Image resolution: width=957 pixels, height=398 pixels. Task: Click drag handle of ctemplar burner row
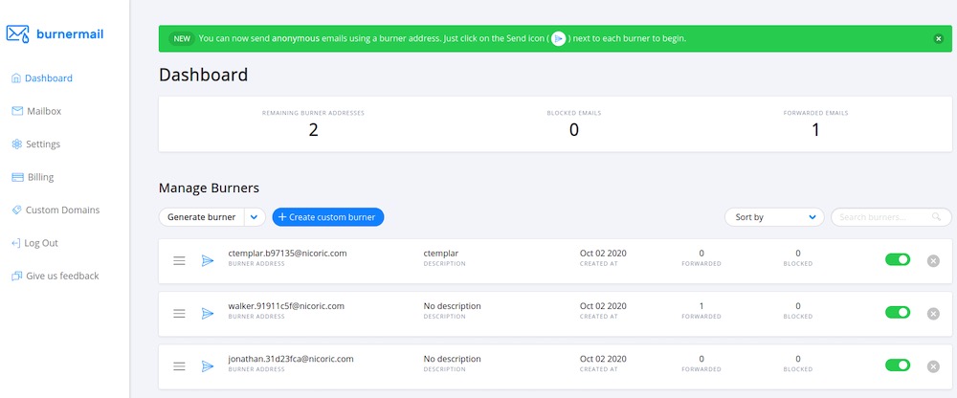(x=180, y=260)
